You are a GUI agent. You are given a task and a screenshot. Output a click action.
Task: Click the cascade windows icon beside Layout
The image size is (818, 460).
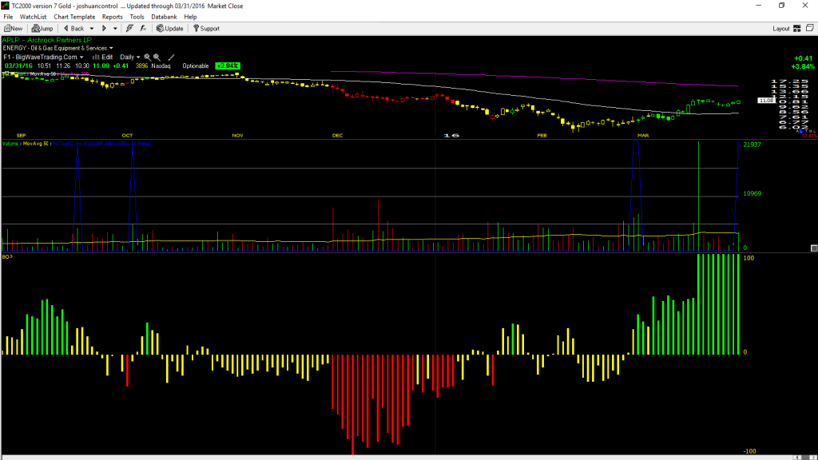pyautogui.click(x=810, y=28)
